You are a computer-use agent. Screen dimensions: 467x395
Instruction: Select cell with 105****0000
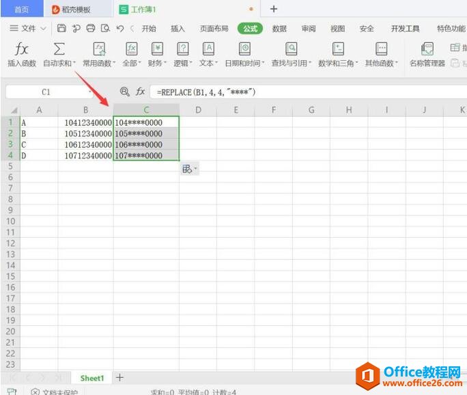point(146,133)
